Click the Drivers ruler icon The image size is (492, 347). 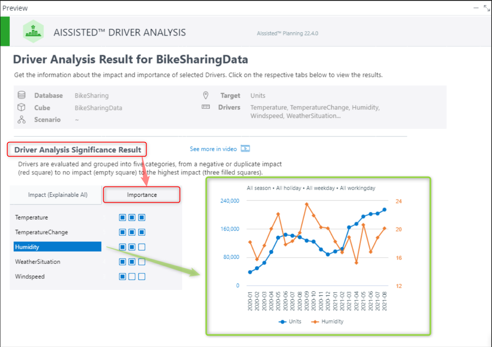tap(206, 107)
